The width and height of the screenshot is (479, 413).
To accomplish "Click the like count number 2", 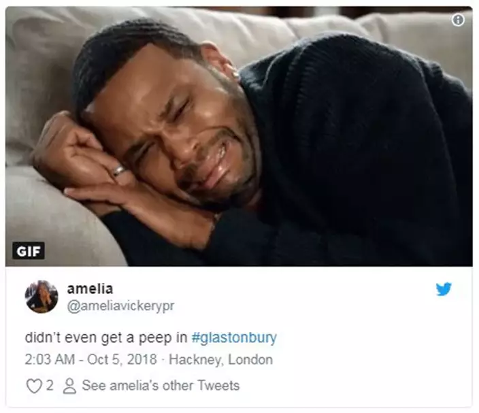I will [x=50, y=386].
